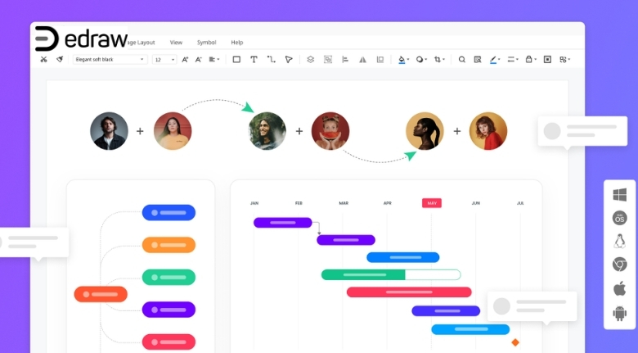
Task: Select the long red Gantt bar
Action: pos(409,292)
